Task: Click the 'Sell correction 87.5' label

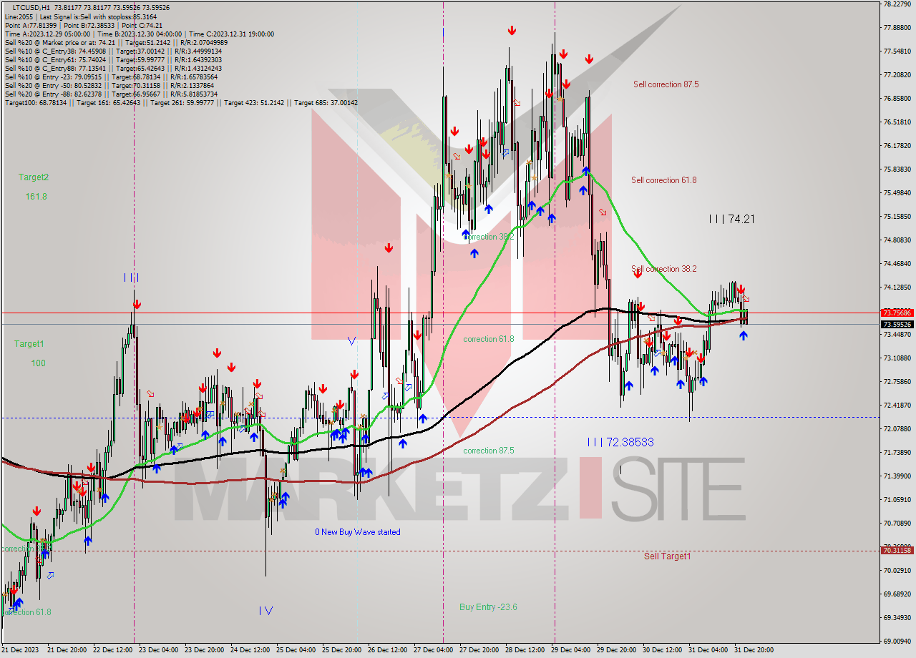Action: pyautogui.click(x=666, y=84)
